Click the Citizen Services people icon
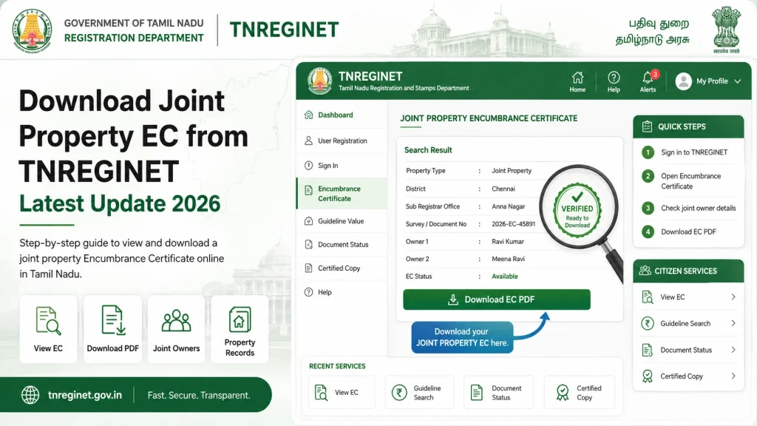This screenshot has height=426, width=757. 645,271
